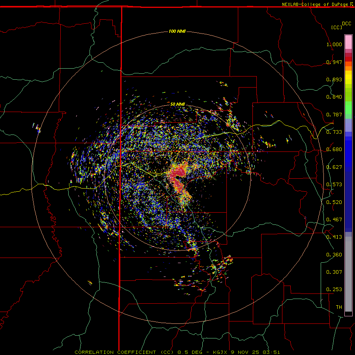Click the 0.307 scale value
The width and height of the screenshot is (355, 355).
coord(334,272)
